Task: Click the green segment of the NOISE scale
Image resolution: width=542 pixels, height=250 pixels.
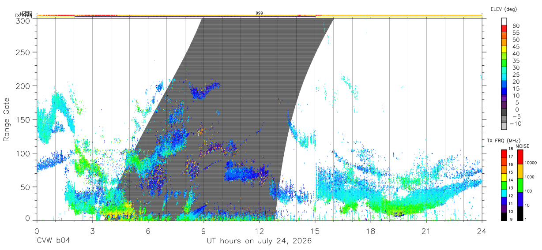Action: coord(520,185)
